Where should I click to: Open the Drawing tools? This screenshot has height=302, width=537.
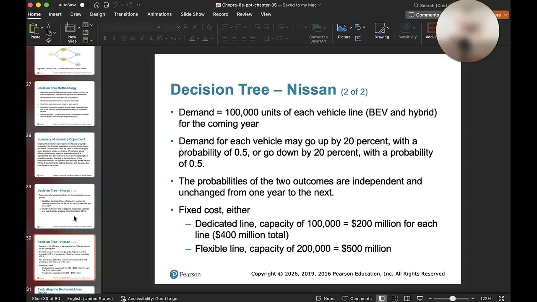pyautogui.click(x=381, y=31)
